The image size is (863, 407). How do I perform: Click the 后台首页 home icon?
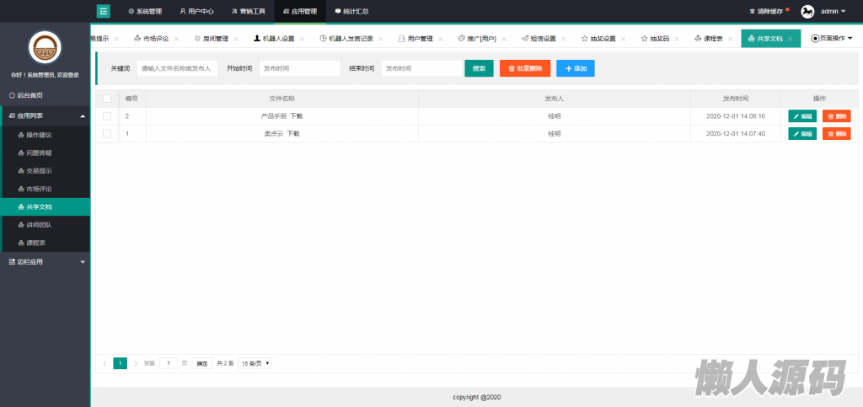tap(12, 95)
